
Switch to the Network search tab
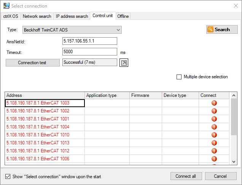click(x=37, y=16)
